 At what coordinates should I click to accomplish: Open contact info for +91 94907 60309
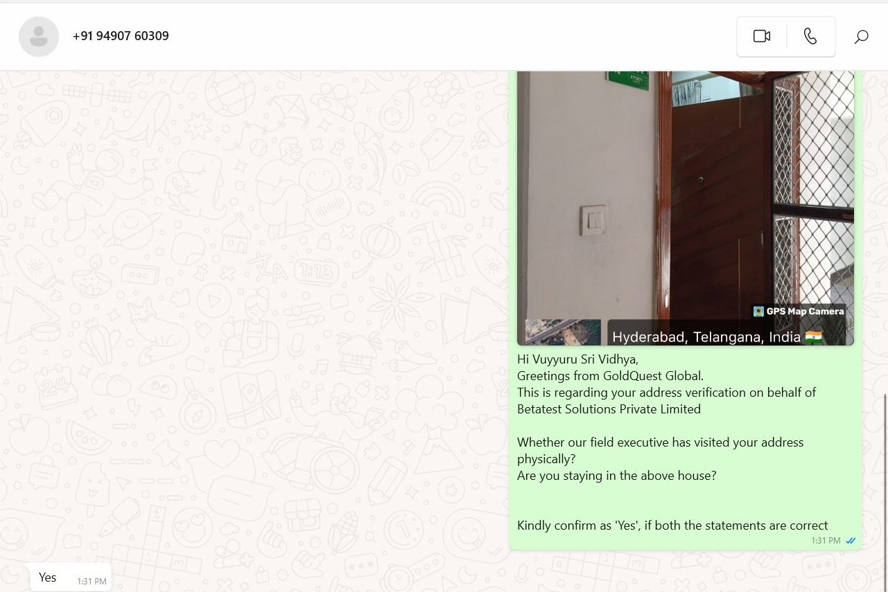click(121, 36)
